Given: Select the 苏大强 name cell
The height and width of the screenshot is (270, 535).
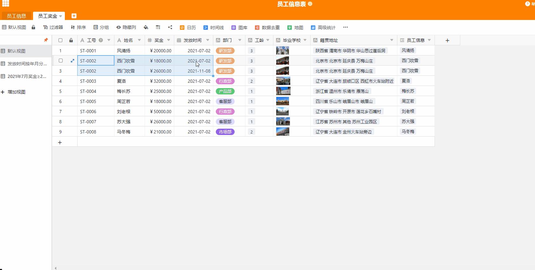Looking at the screenshot, I should 129,121.
